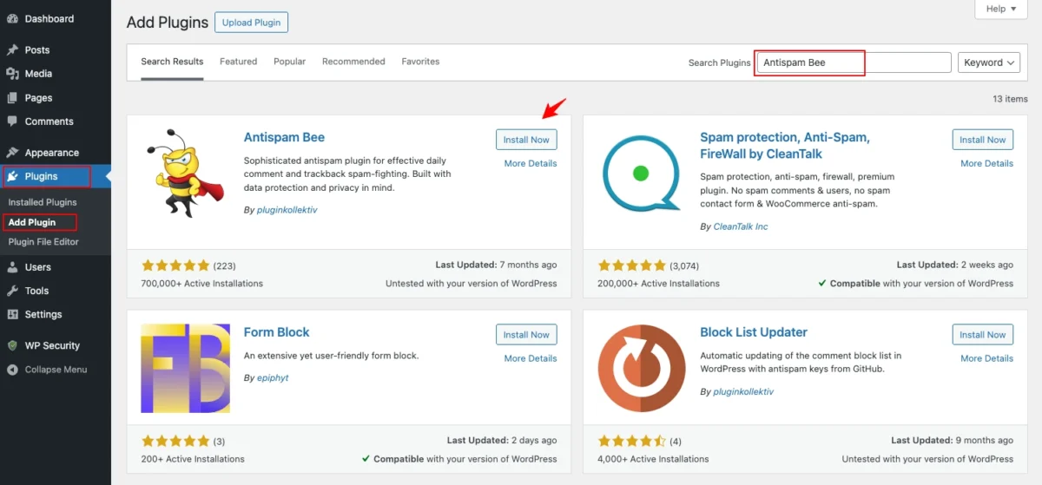Image resolution: width=1042 pixels, height=485 pixels.
Task: Open the Form Block plugin thumbnail
Action: 185,368
